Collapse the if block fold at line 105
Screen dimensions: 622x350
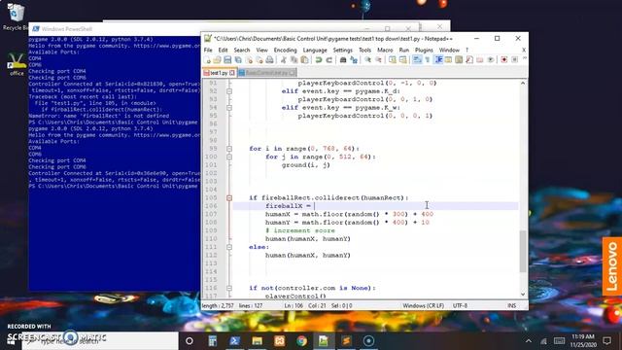tap(229, 197)
